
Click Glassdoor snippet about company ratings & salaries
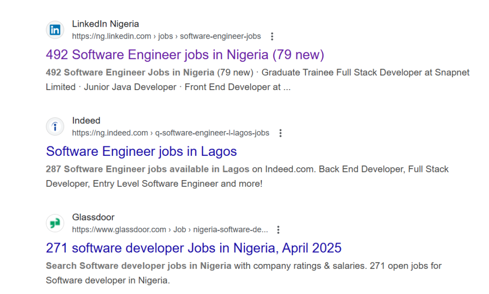coord(244,273)
